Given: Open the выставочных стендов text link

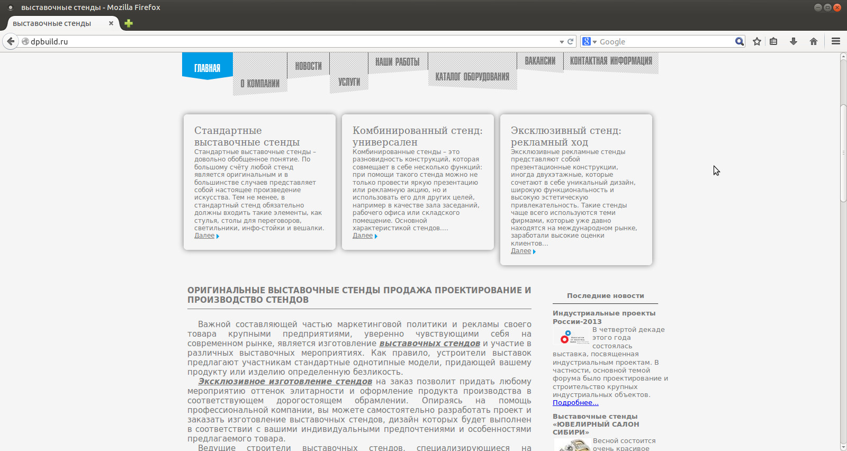Looking at the screenshot, I should point(429,344).
